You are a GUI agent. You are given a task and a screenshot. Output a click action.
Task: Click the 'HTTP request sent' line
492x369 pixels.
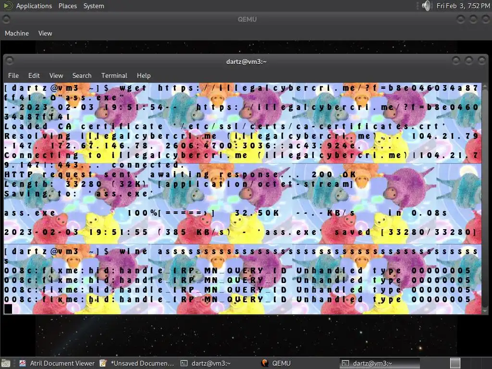(x=180, y=174)
